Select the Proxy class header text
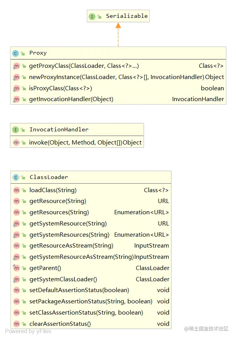 coord(38,53)
